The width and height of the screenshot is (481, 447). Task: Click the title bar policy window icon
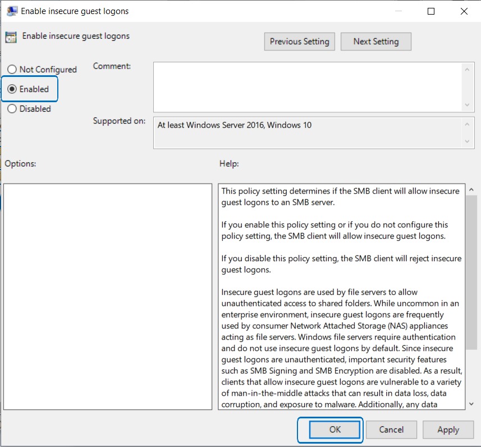click(x=11, y=11)
